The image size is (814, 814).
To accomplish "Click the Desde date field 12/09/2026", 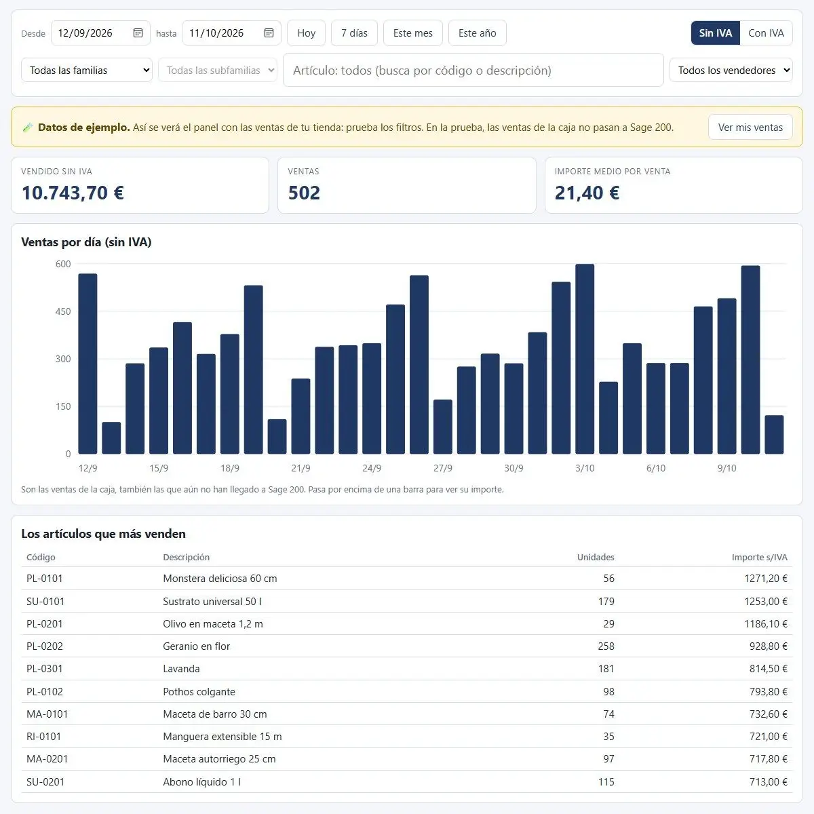I will click(100, 33).
